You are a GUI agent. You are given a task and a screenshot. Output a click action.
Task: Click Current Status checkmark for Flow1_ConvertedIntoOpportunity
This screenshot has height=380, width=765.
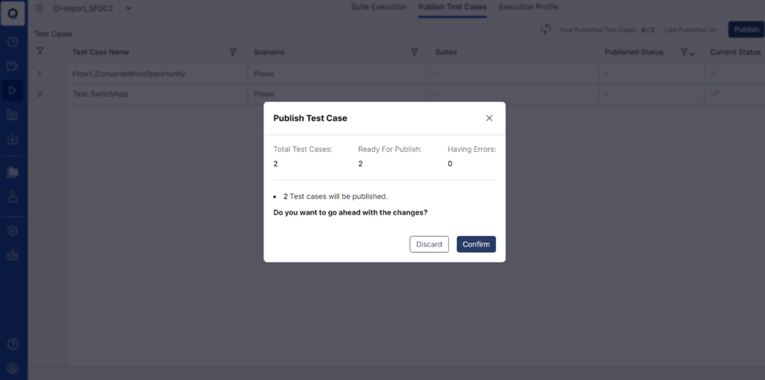click(x=715, y=73)
